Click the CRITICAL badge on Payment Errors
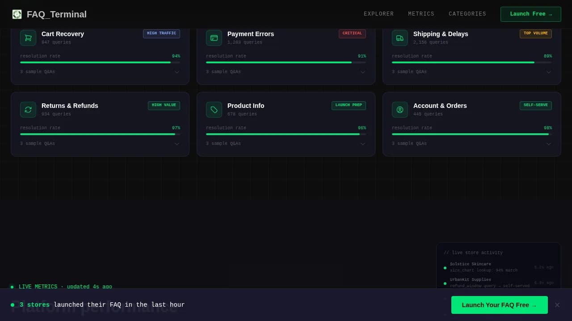The width and height of the screenshot is (572, 321). click(x=352, y=33)
